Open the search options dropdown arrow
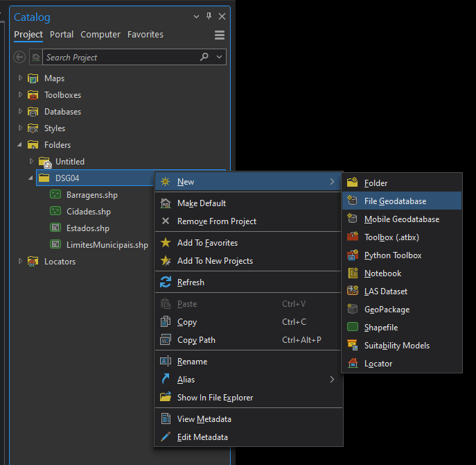This screenshot has width=476, height=465. [x=220, y=57]
